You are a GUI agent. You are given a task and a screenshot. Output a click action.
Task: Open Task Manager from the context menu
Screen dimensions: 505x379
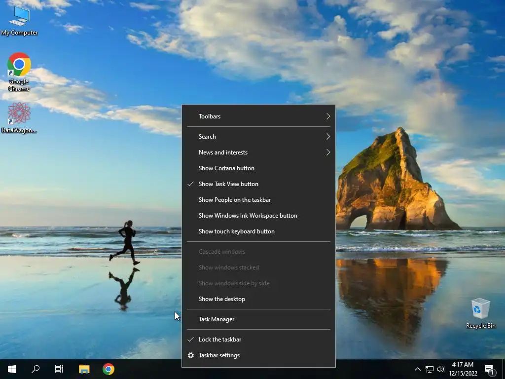pos(258,319)
